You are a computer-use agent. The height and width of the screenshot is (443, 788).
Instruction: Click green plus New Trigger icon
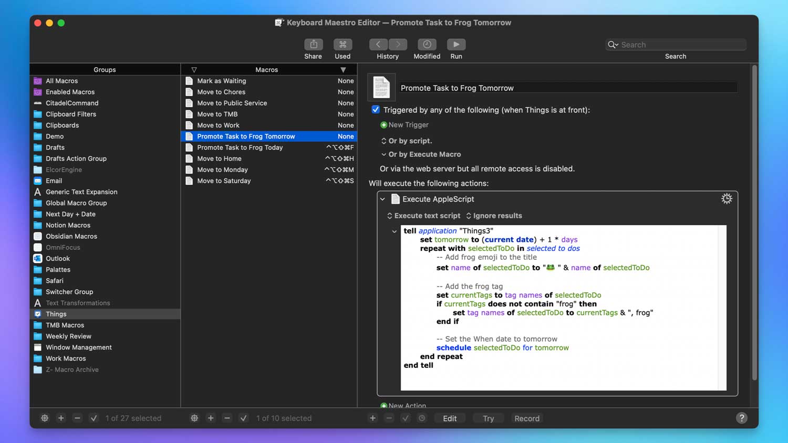(383, 125)
